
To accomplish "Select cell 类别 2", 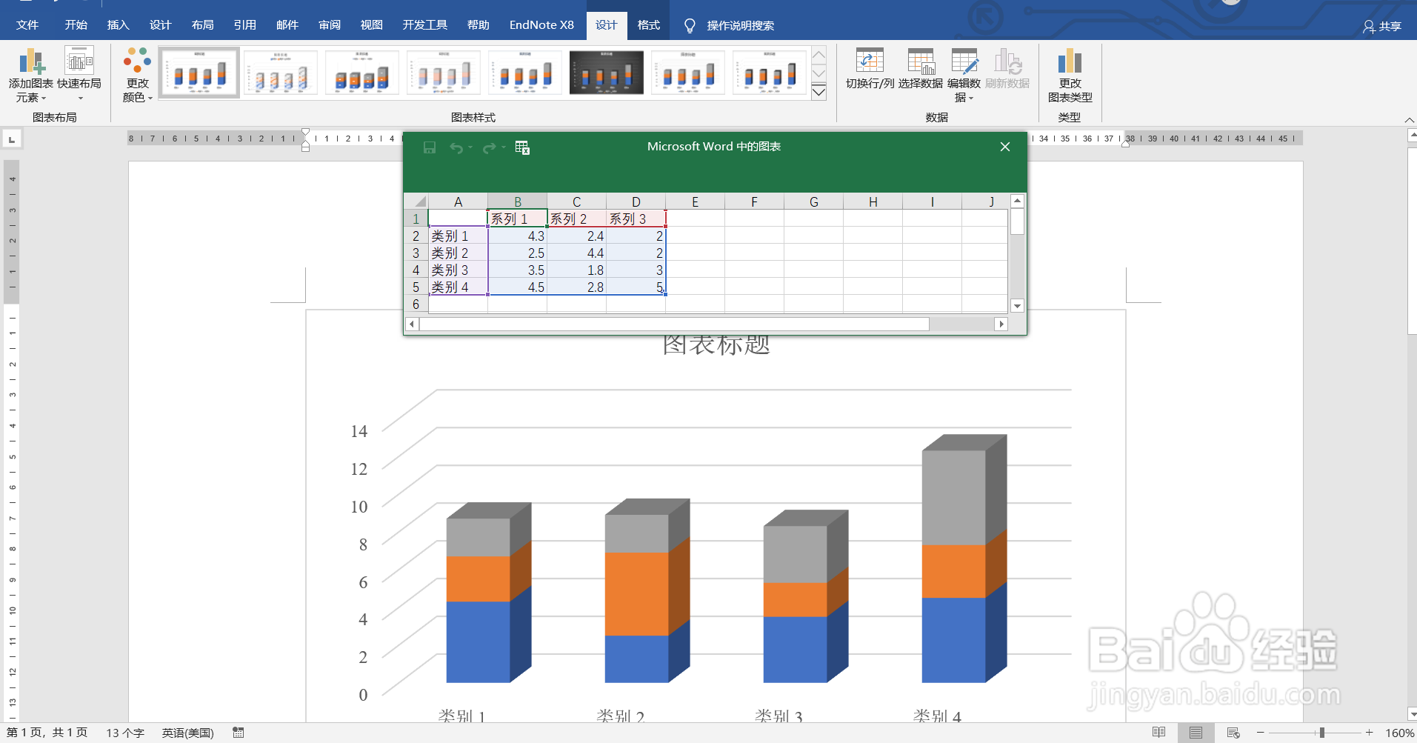I will [x=458, y=253].
